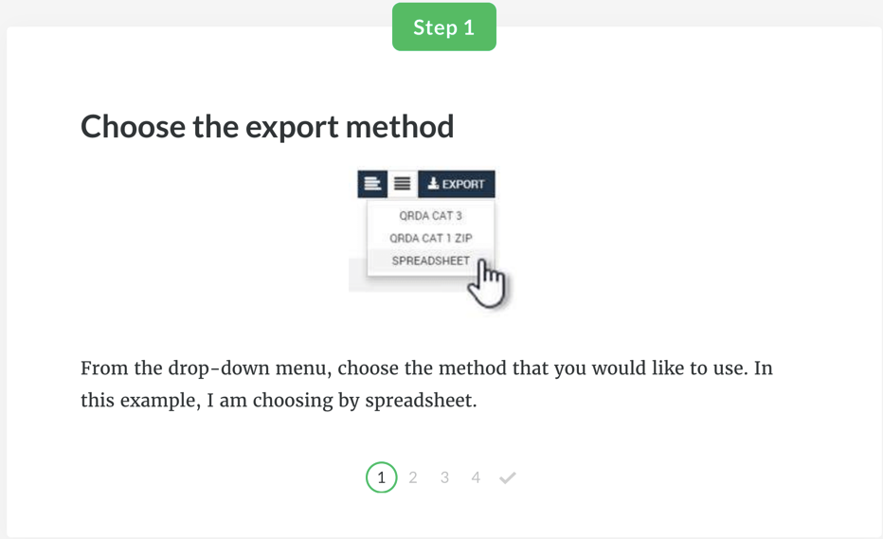883x539 pixels.
Task: Click the green Step 1 badge
Action: coord(443,27)
